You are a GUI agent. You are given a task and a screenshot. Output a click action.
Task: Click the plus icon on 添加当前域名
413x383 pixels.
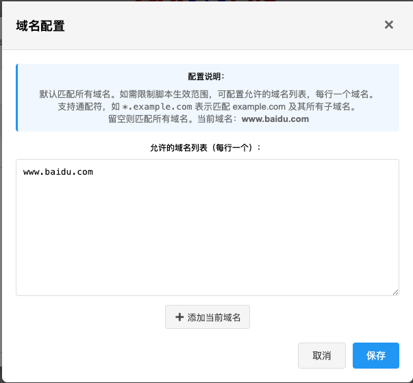click(179, 317)
